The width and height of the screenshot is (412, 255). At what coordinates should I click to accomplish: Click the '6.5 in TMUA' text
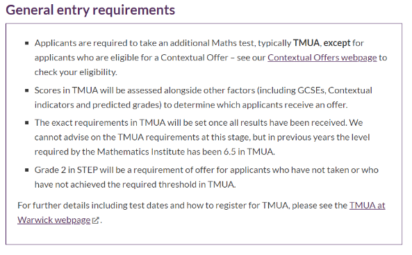[249, 152]
